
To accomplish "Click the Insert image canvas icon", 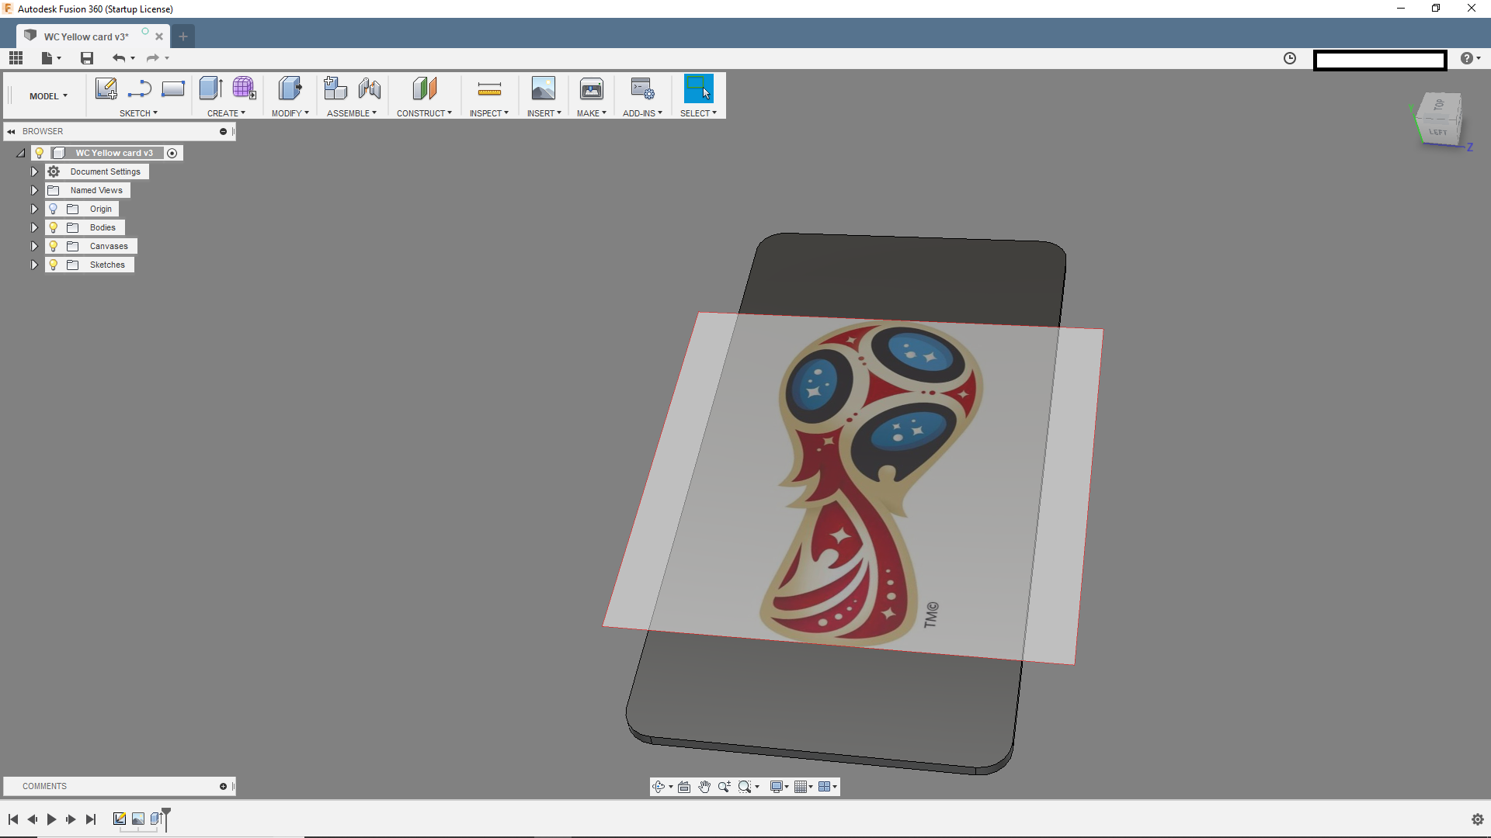I will 544,88.
